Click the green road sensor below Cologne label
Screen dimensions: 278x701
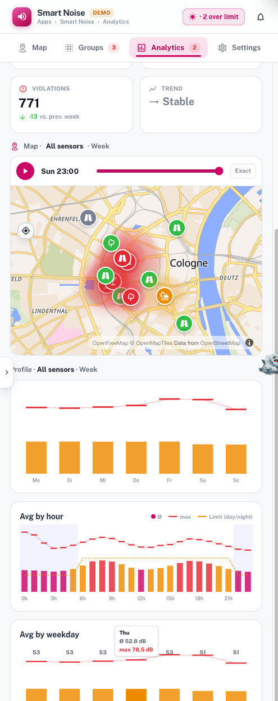click(149, 279)
